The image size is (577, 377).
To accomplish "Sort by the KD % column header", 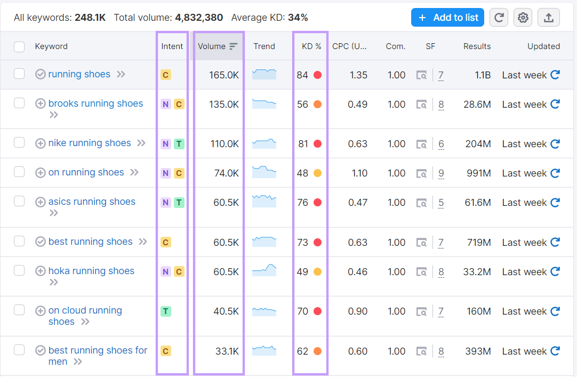I will pyautogui.click(x=311, y=46).
